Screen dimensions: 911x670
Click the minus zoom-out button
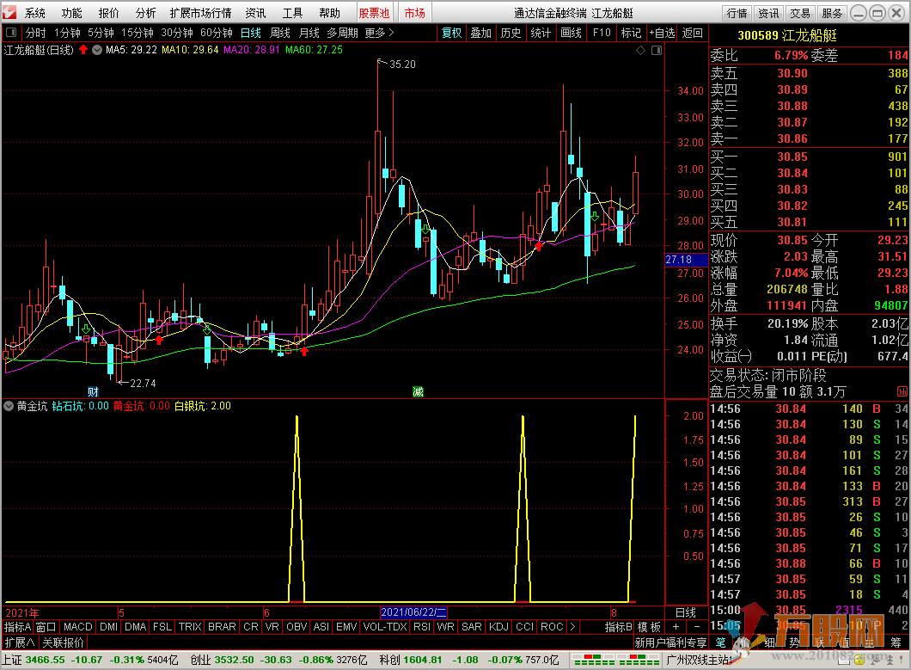pos(697,626)
